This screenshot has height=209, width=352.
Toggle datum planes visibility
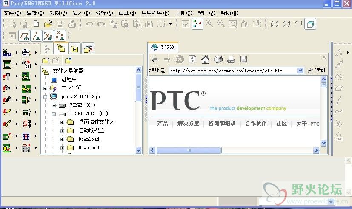click(x=24, y=36)
